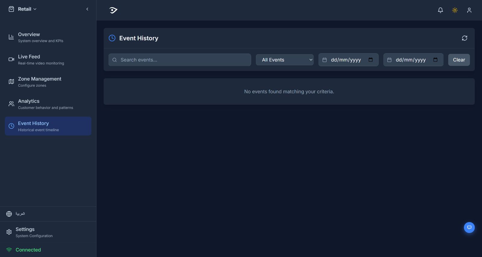Screen dimensions: 482x257
Task: Click the Clear filters button
Action: pos(459,60)
